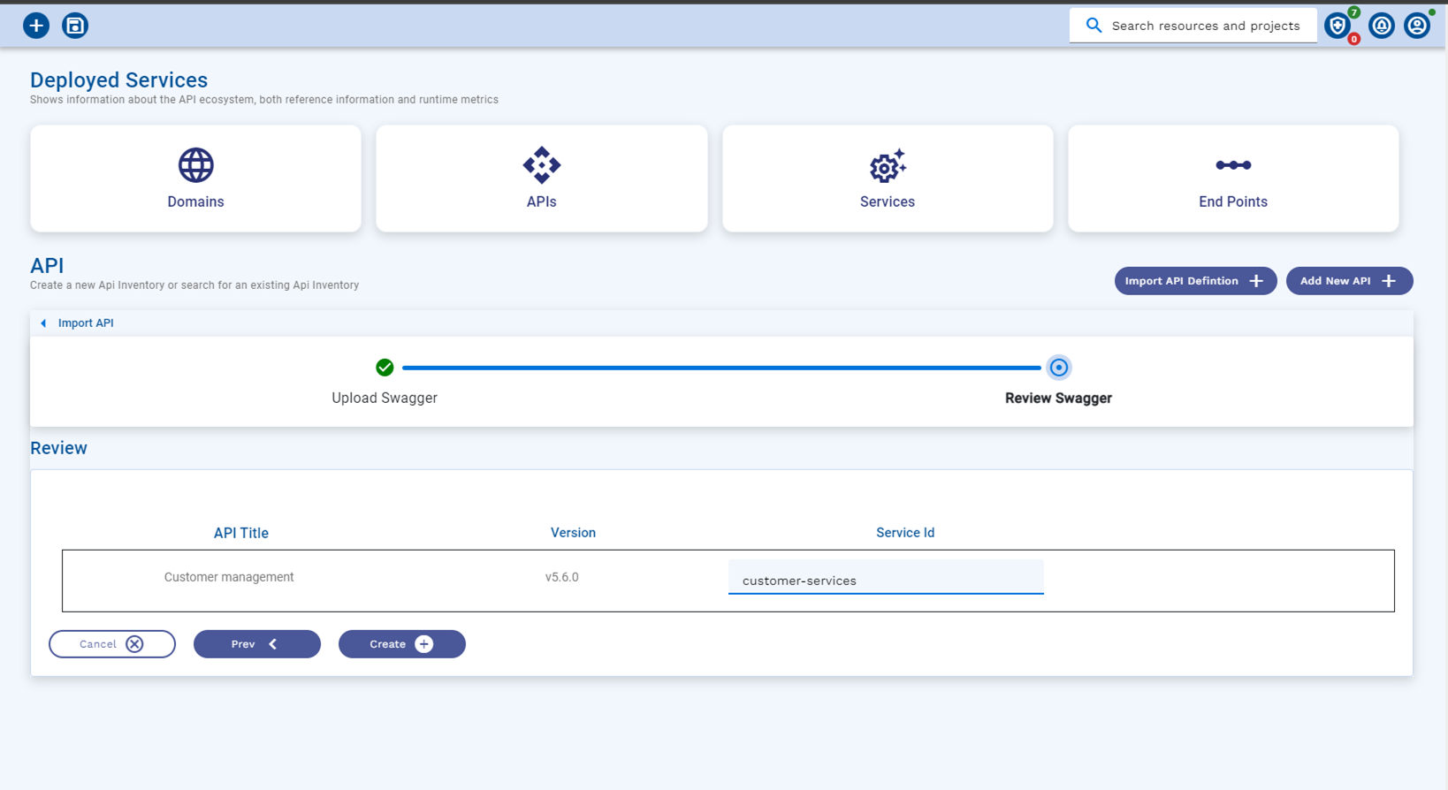The width and height of the screenshot is (1448, 790).
Task: Click the Services gear icon
Action: tap(888, 165)
